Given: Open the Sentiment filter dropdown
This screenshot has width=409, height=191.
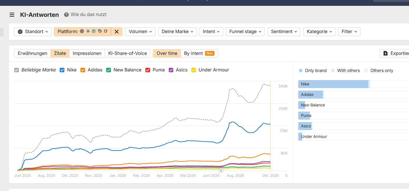Looking at the screenshot, I should pyautogui.click(x=284, y=32).
